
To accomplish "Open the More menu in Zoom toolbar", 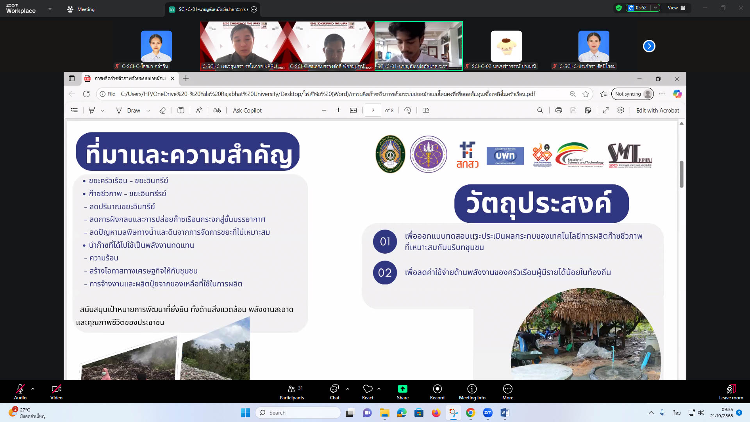I will pos(507,392).
